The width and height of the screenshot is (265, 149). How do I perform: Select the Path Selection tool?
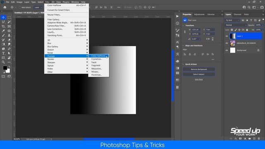coord(9,53)
